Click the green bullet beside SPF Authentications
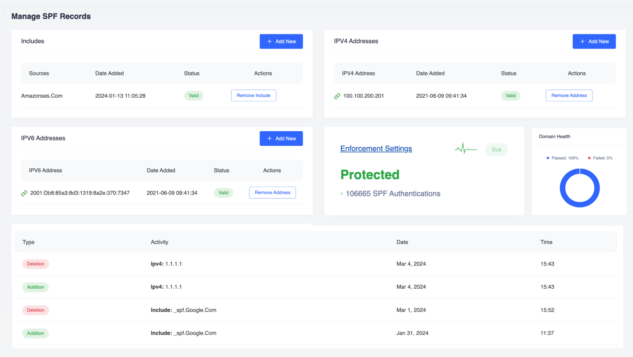This screenshot has width=633, height=357. pos(342,194)
